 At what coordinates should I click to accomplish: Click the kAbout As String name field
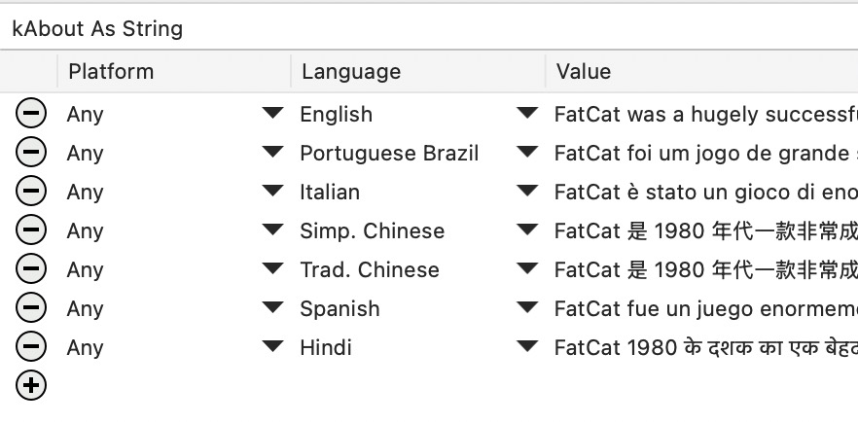coord(429,28)
